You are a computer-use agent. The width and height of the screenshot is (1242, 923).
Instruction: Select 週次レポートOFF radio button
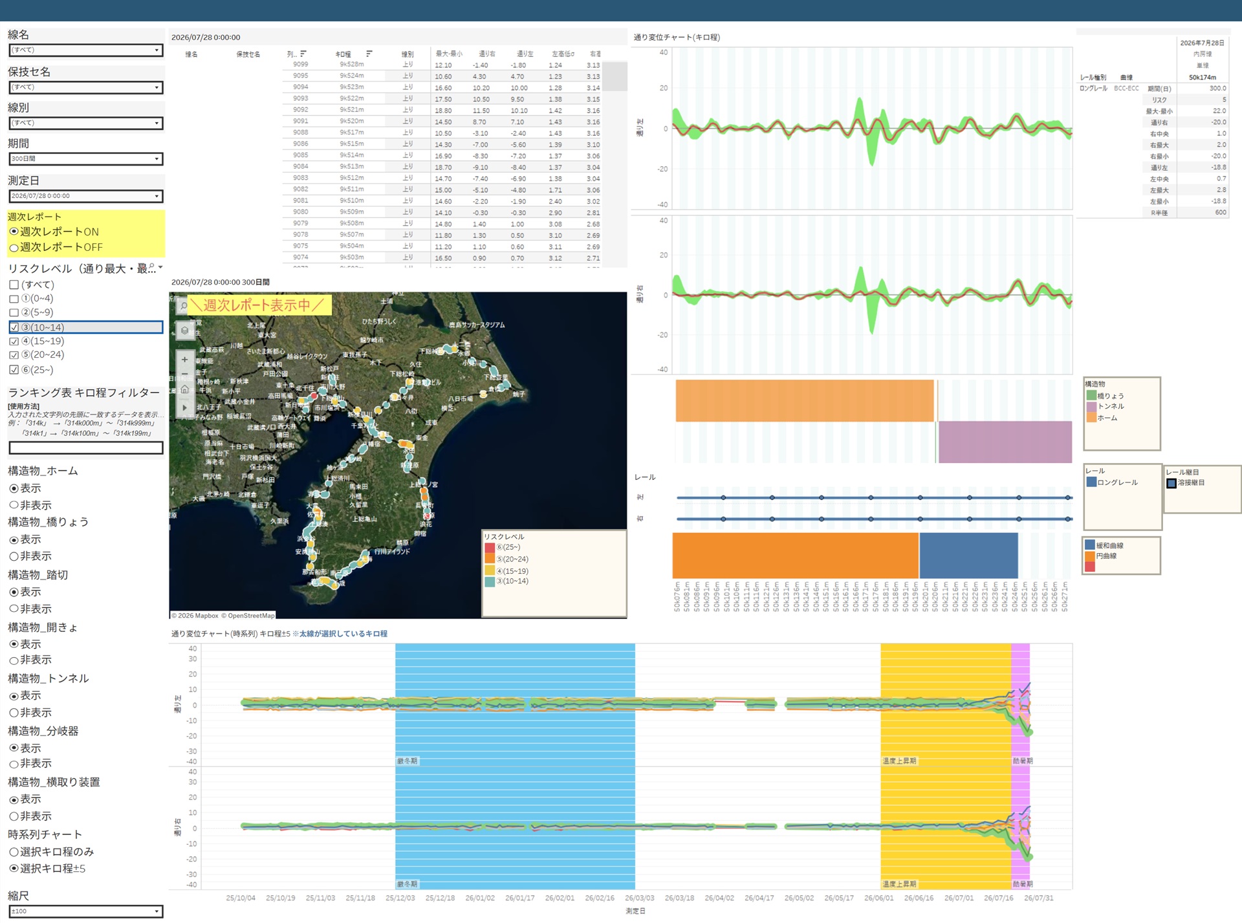pos(14,248)
